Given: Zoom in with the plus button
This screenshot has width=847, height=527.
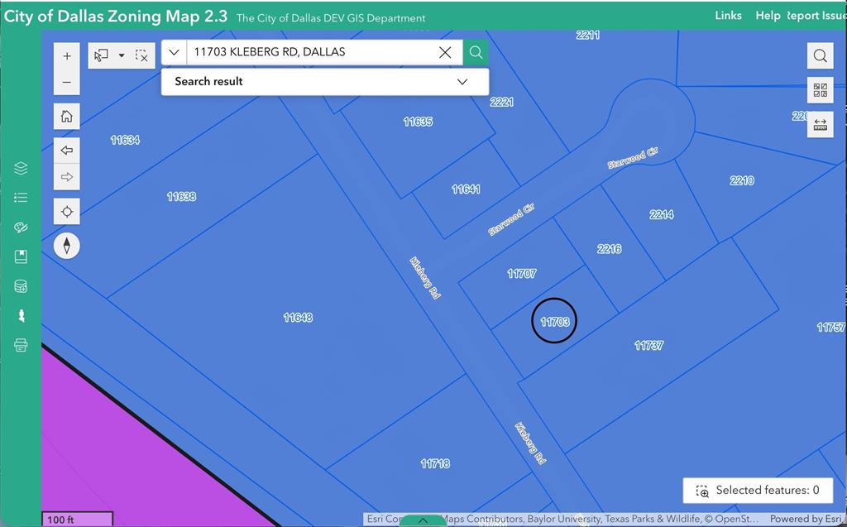Looking at the screenshot, I should (x=67, y=56).
